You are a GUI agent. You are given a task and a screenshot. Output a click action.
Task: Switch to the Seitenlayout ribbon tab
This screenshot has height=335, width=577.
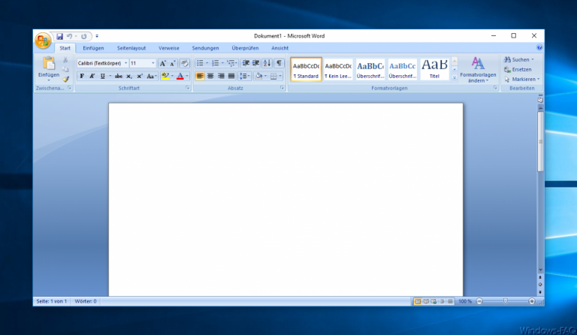click(x=131, y=48)
